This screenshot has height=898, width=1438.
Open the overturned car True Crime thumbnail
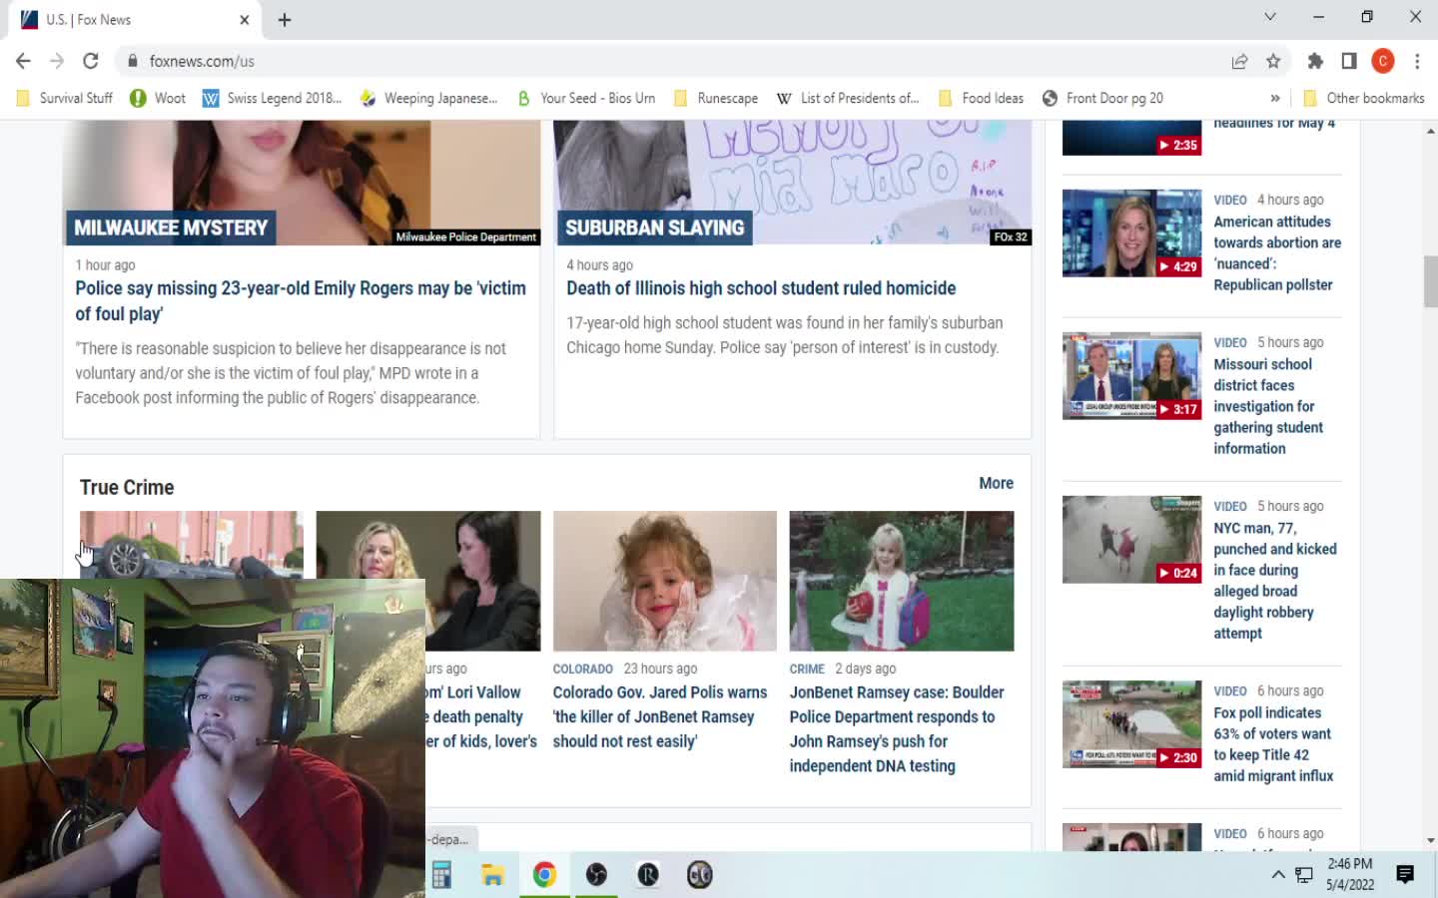(192, 545)
